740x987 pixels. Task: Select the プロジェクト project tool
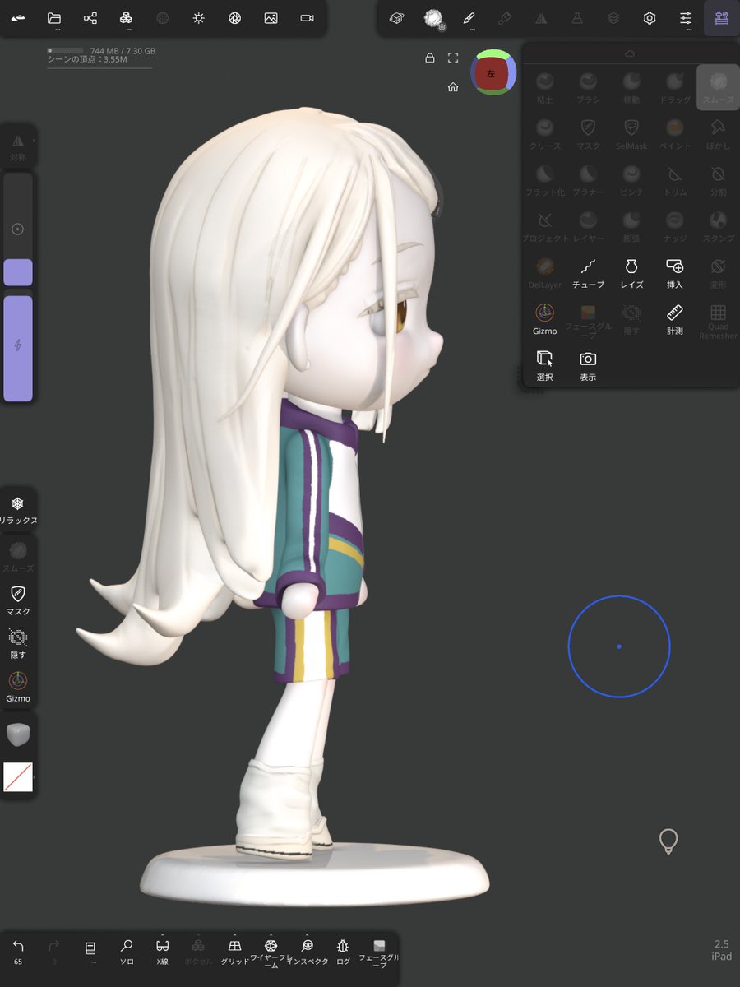(x=545, y=225)
